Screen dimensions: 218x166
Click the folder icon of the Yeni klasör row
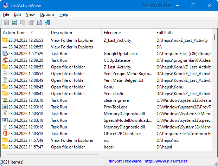(5, 93)
